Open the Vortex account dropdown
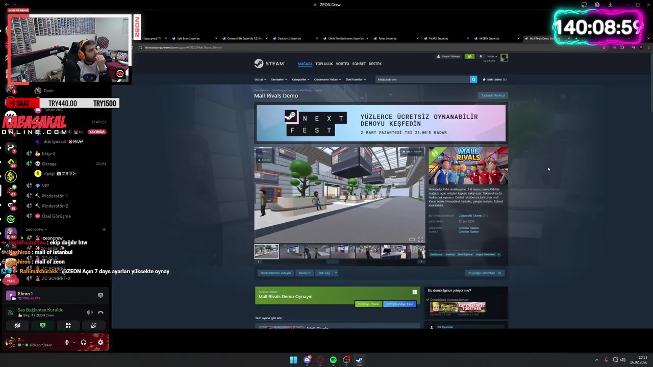The width and height of the screenshot is (653, 367). click(x=492, y=57)
